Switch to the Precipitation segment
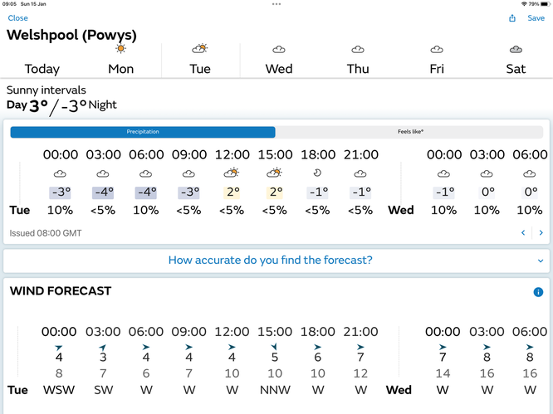The width and height of the screenshot is (553, 414). (x=143, y=132)
